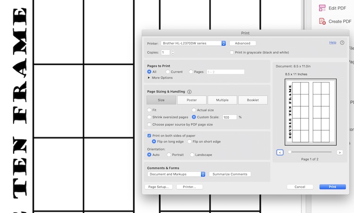Click the blue Print button
This screenshot has width=354, height=213.
(333, 187)
